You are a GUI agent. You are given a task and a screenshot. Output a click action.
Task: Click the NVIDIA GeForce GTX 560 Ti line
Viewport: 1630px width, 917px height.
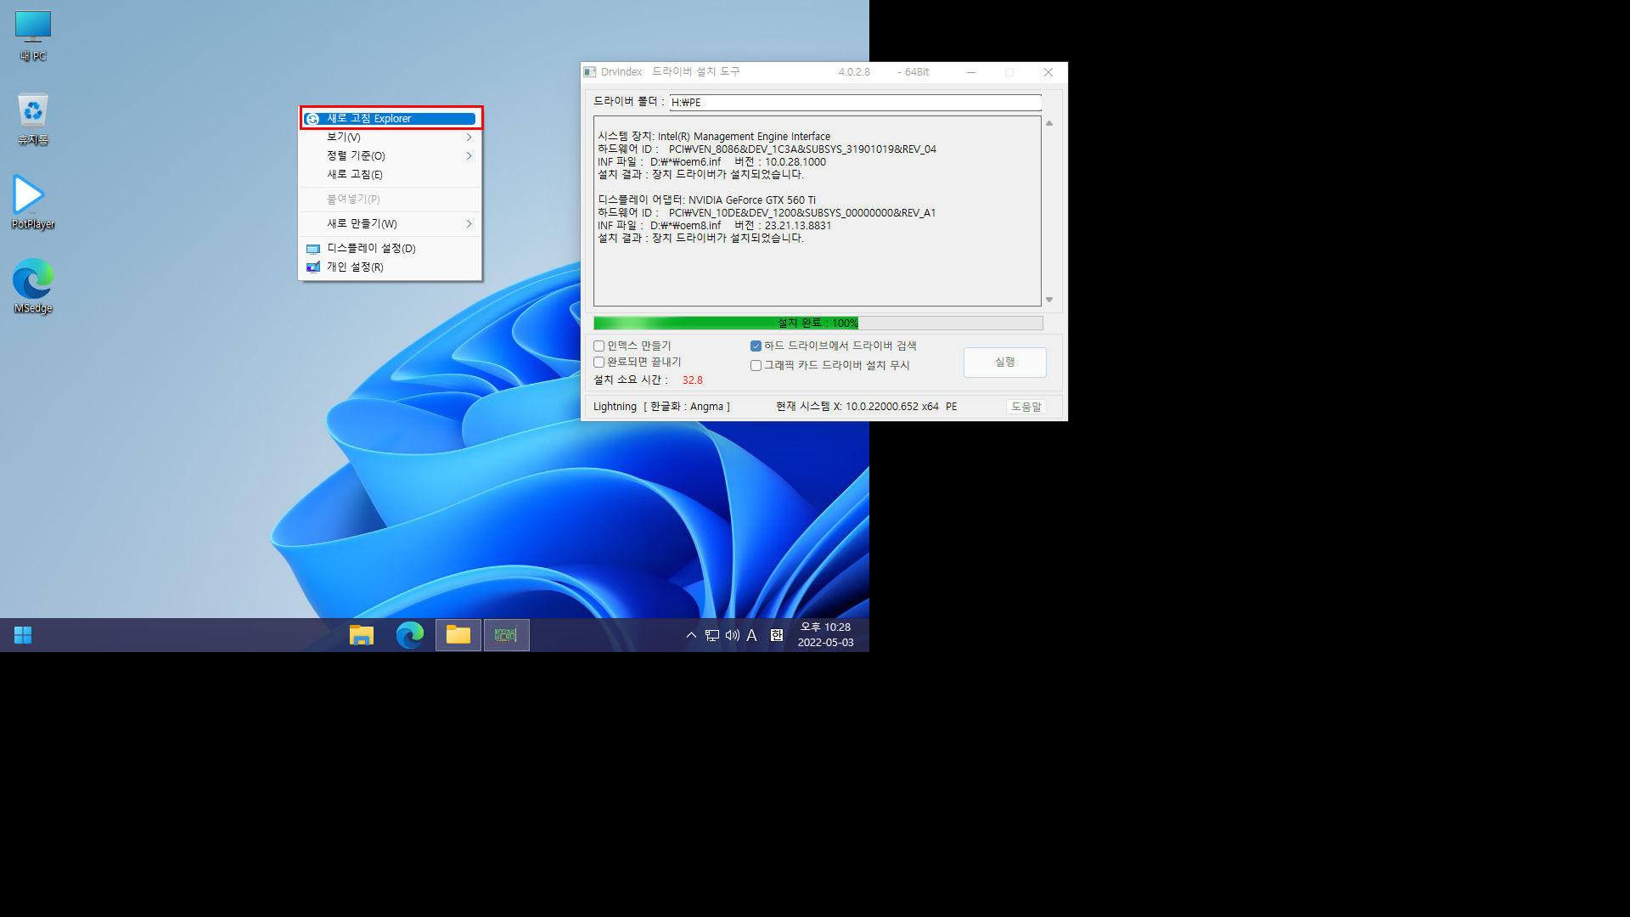[706, 200]
